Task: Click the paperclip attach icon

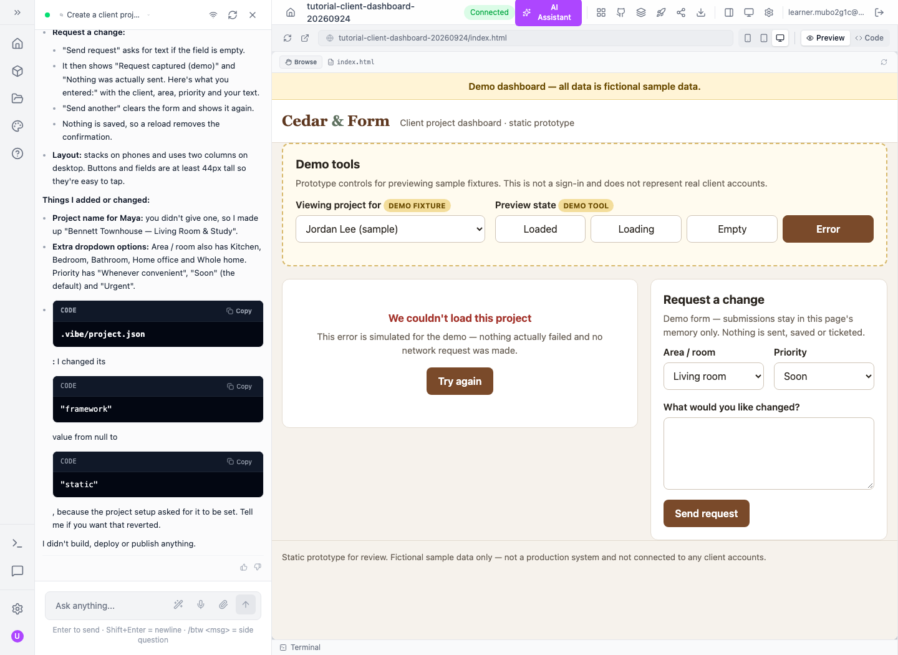Action: click(x=223, y=604)
